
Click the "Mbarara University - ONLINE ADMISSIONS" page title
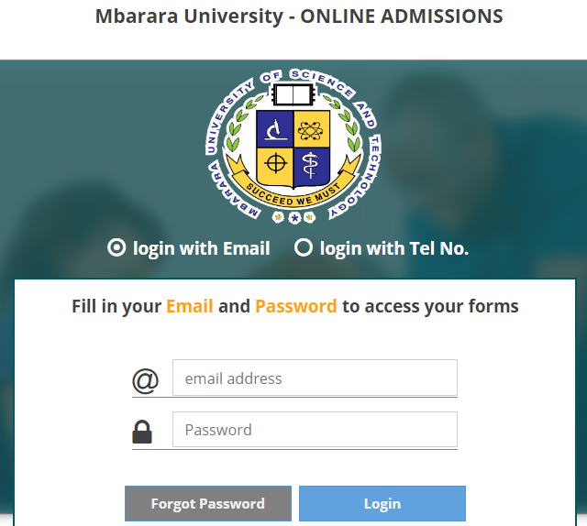(x=299, y=16)
